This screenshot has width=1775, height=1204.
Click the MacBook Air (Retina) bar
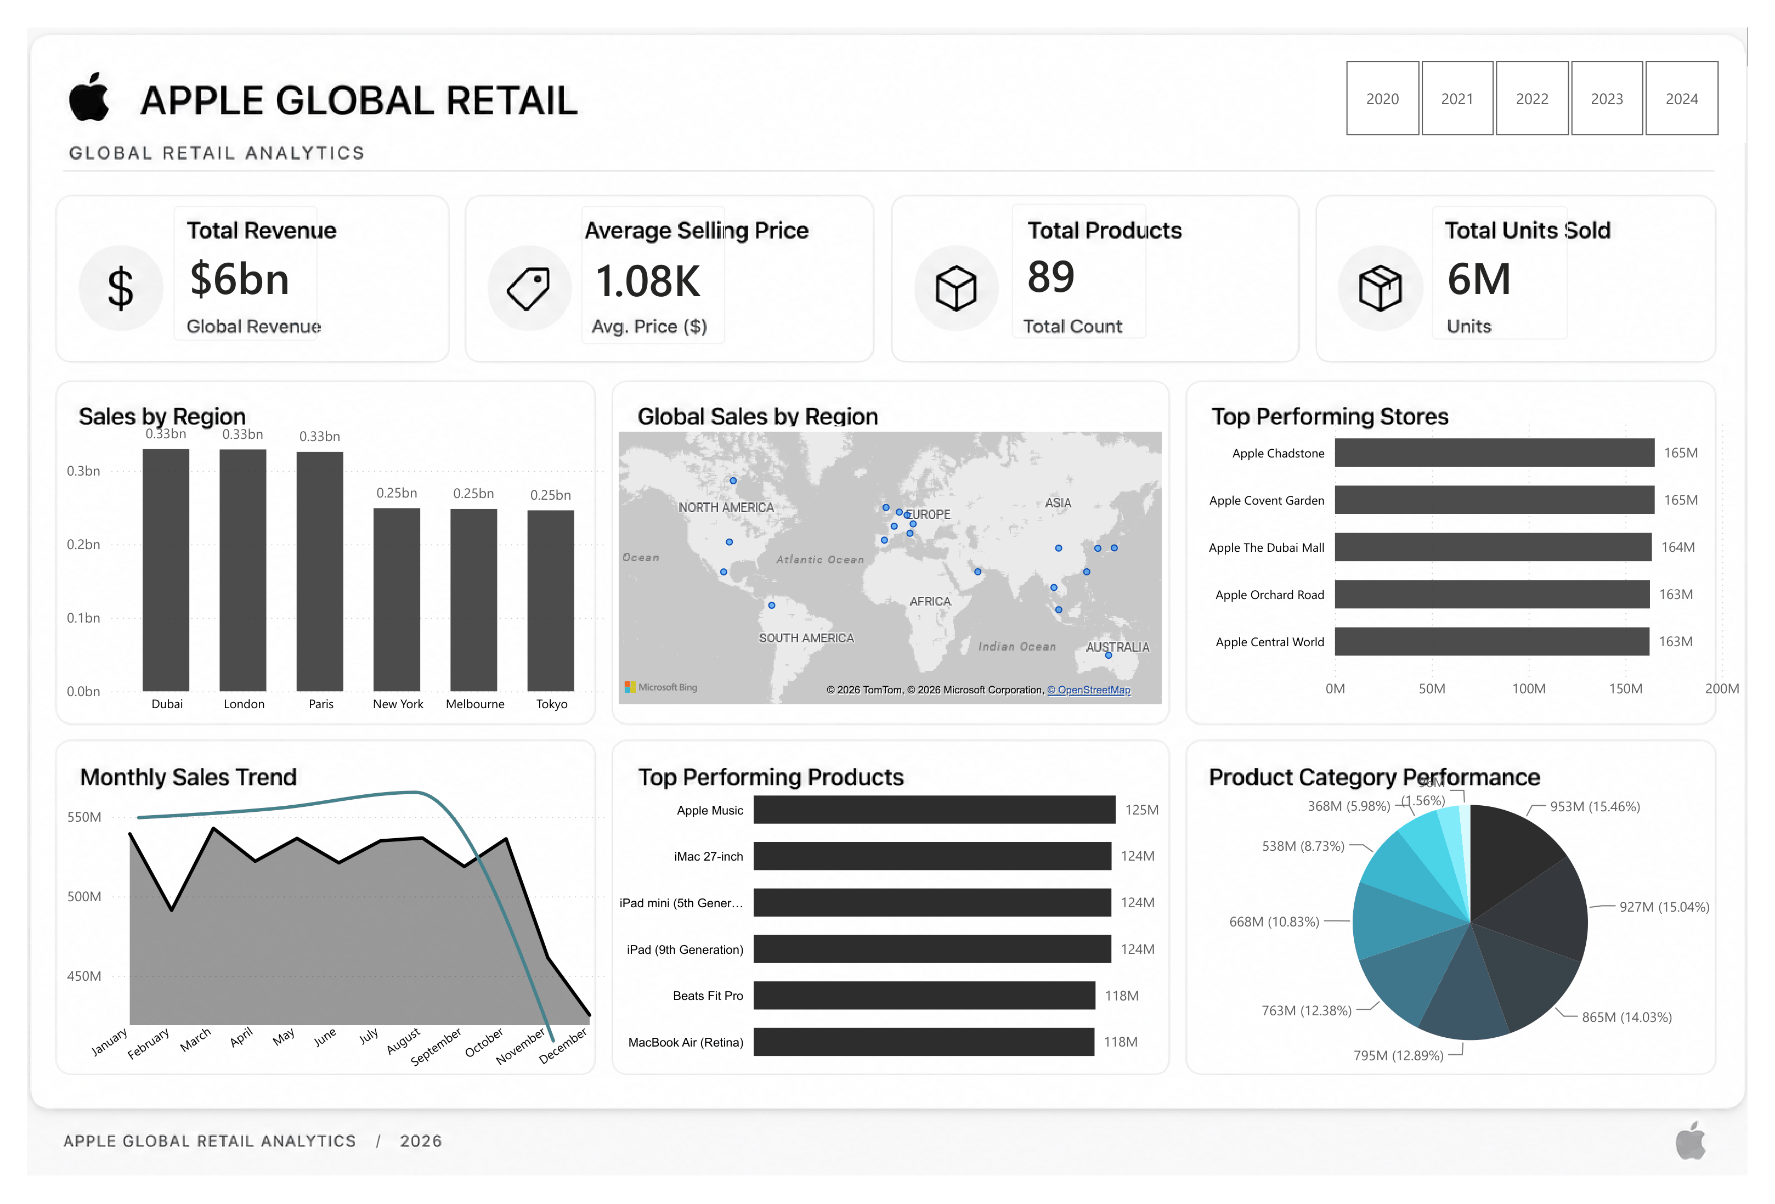923,1042
